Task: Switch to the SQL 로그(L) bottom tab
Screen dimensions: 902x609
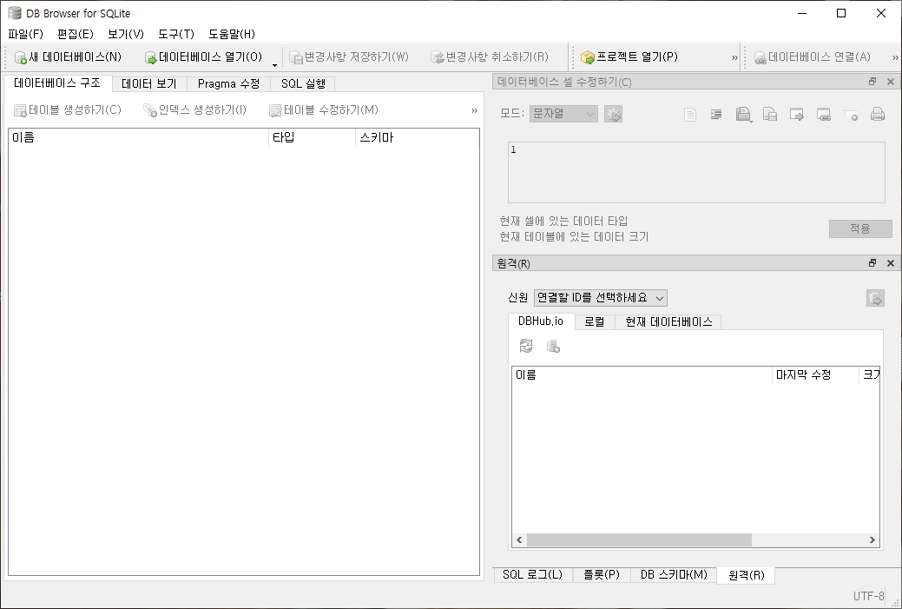Action: [x=533, y=575]
